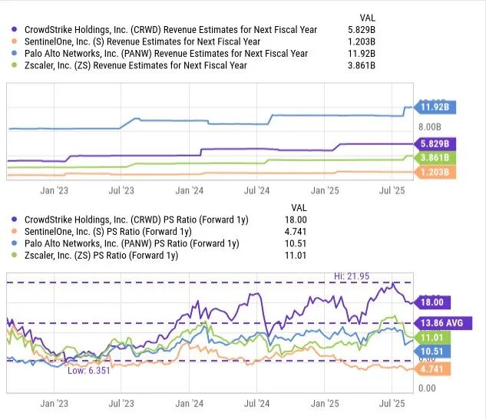The image size is (486, 419).
Task: Click the 8.00B axis label on revenue chart
Action: 430,127
